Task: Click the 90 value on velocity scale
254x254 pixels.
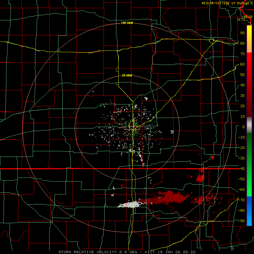Action: click(242, 33)
